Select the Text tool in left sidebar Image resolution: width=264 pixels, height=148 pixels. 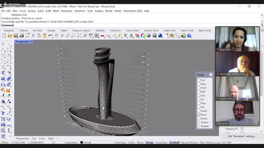(x=3, y=113)
